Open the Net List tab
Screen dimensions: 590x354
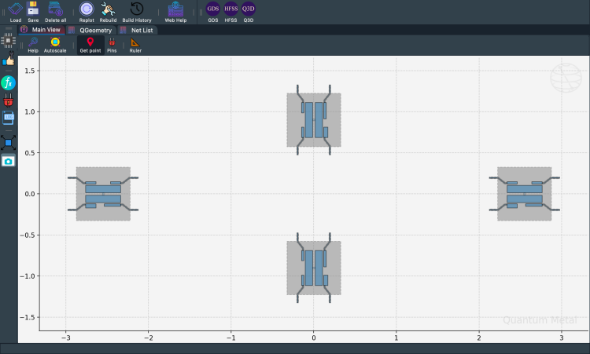click(137, 30)
